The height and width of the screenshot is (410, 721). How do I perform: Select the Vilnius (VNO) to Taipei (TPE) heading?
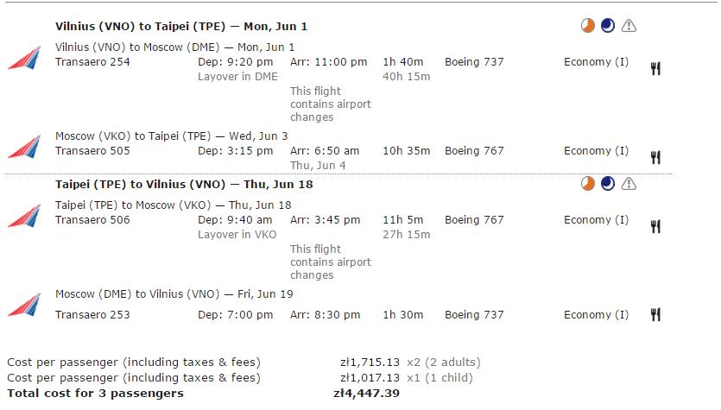[x=181, y=27]
